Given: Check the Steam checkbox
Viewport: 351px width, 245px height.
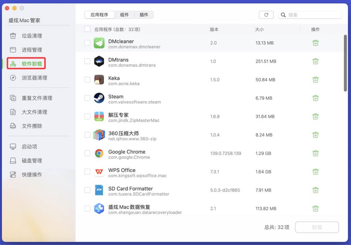Looking at the screenshot, I should (x=87, y=99).
